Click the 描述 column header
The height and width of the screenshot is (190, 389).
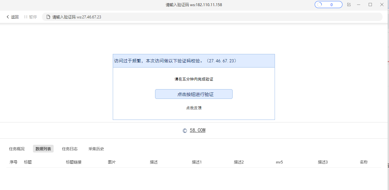click(x=154, y=162)
